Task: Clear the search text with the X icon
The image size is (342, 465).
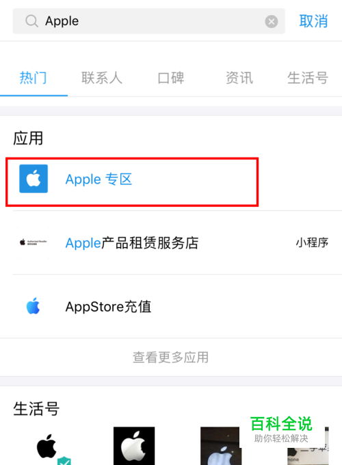Action: click(272, 21)
